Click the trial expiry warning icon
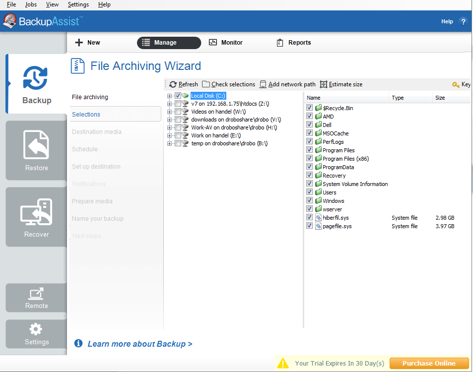 point(282,363)
